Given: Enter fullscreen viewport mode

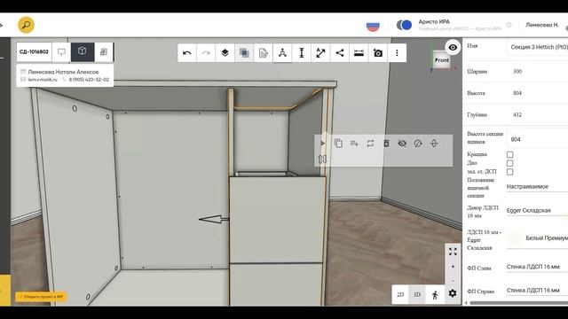Looking at the screenshot, I should [x=453, y=252].
